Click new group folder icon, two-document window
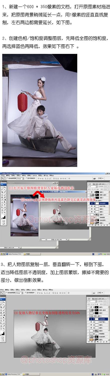This screenshot has width=110, height=376. click(x=101, y=225)
